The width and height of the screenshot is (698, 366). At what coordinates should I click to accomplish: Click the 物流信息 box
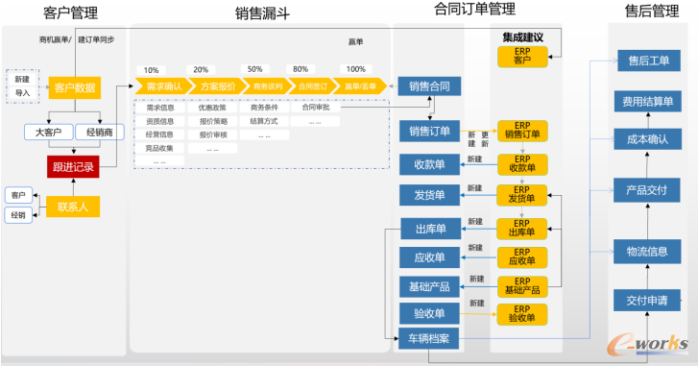[x=647, y=252]
